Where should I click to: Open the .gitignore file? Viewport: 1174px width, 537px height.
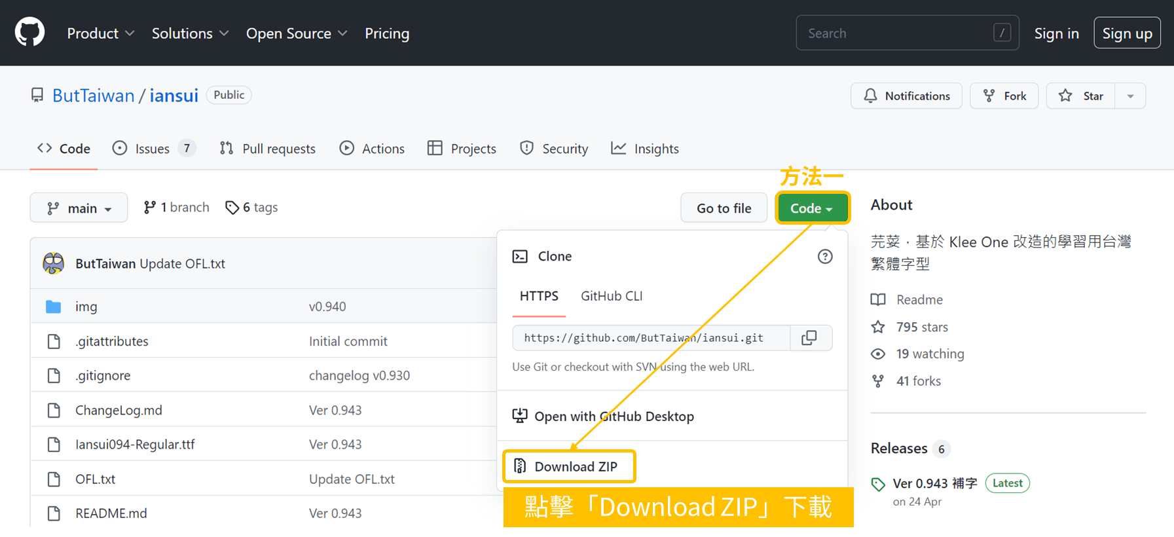(x=103, y=375)
